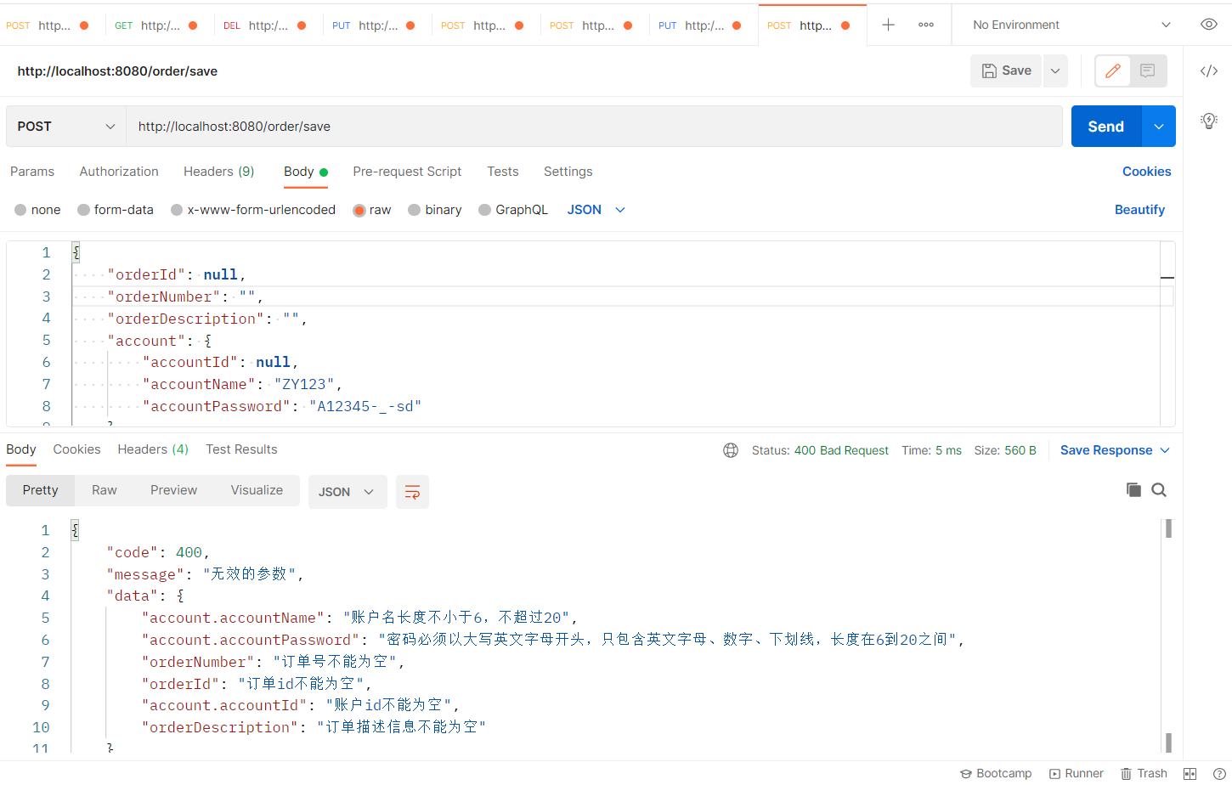Open the new request tab plus icon
Screen dimensions: 1232x785
click(x=888, y=25)
